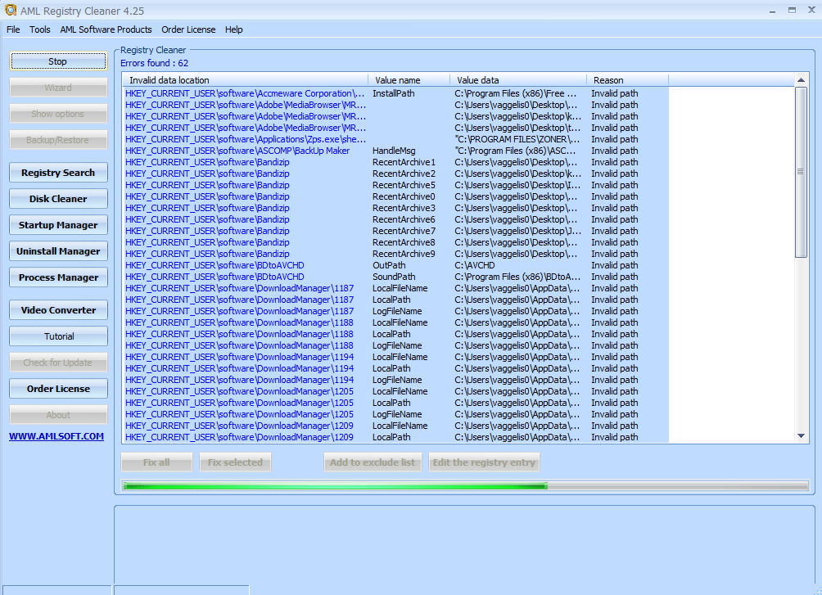Click the Errors found : 62 label
Viewport: 822px width, 595px height.
pyautogui.click(x=154, y=63)
